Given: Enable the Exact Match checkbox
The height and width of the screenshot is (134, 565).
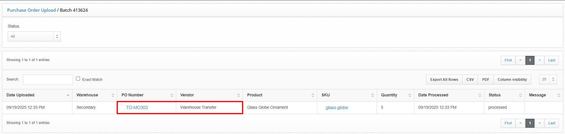Looking at the screenshot, I should [x=78, y=78].
